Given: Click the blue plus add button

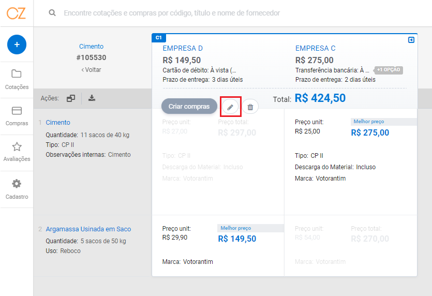Looking at the screenshot, I should click(x=17, y=45).
